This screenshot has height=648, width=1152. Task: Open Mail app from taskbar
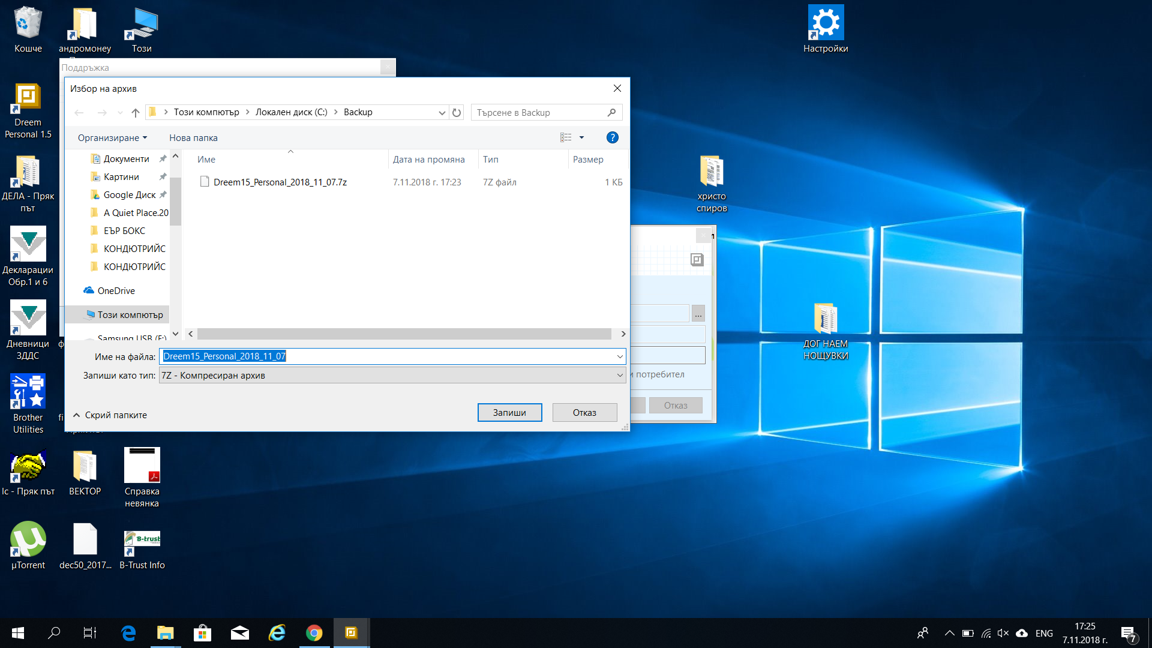pyautogui.click(x=240, y=633)
